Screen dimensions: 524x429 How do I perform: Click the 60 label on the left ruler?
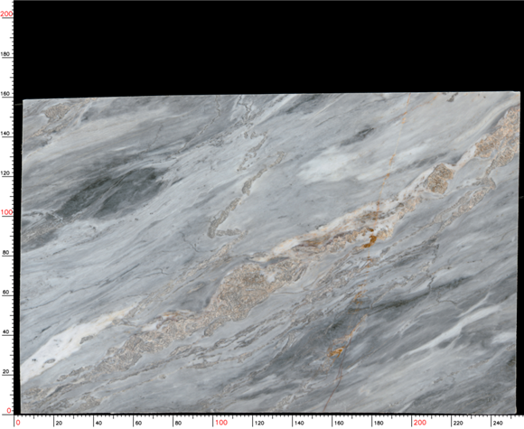tap(5, 293)
